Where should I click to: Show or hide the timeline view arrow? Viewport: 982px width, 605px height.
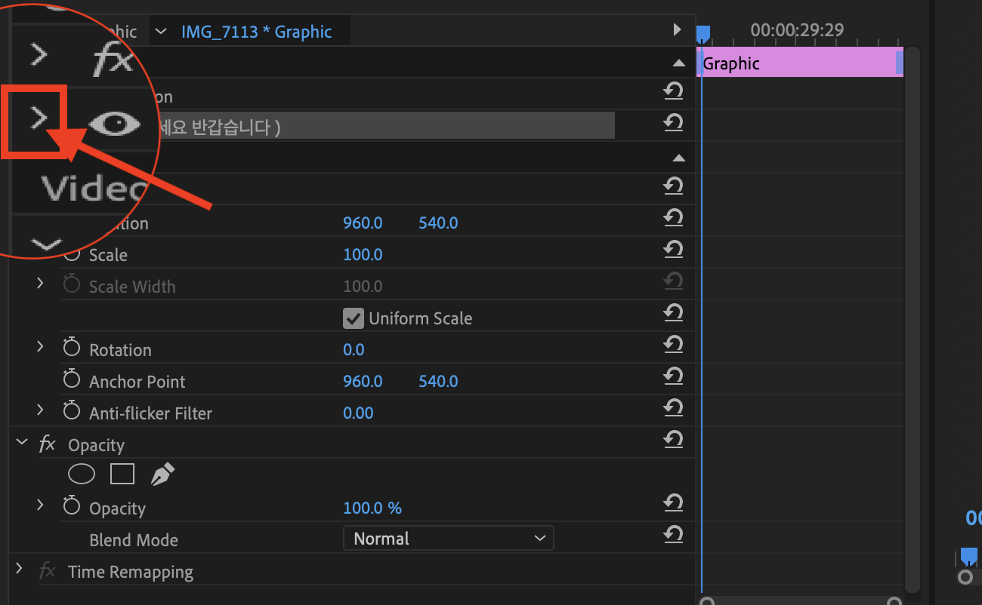point(678,30)
